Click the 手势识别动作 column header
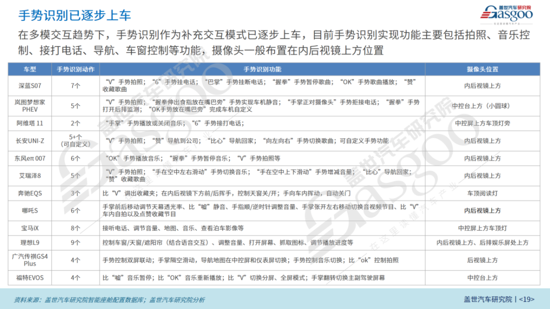The height and width of the screenshot is (309, 550). pyautogui.click(x=76, y=69)
